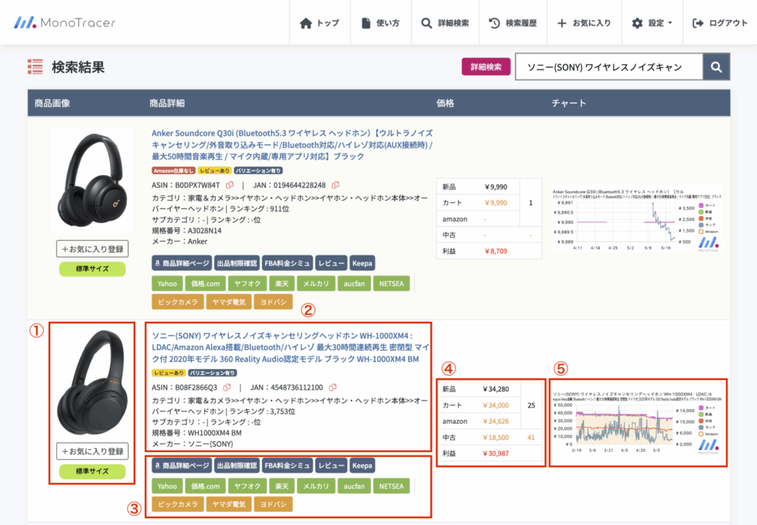This screenshot has height=525, width=757.
Task: Search aucfan for Sony WH-1000XM4
Action: coord(354,486)
